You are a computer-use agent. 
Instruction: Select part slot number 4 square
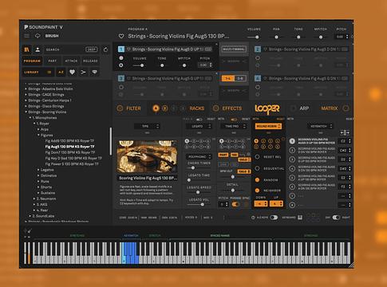258,78
